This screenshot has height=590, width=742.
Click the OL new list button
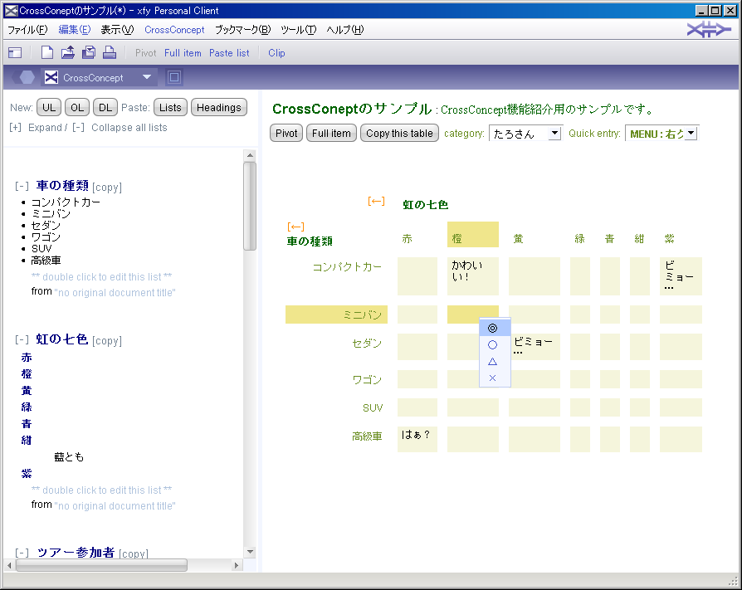[77, 107]
